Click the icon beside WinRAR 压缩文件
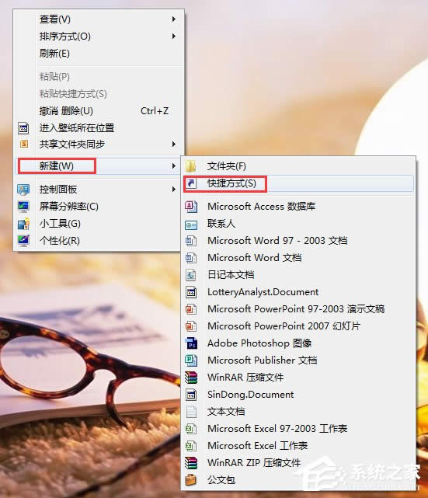Image resolution: width=428 pixels, height=498 pixels. click(x=191, y=378)
